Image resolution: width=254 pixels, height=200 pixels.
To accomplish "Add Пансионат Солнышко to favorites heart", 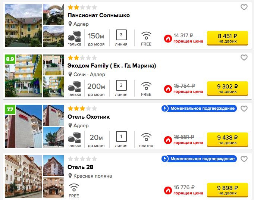I will tap(244, 7).
